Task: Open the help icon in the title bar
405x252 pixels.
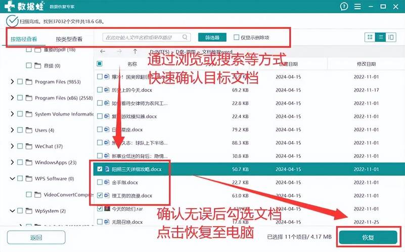Action: click(344, 7)
